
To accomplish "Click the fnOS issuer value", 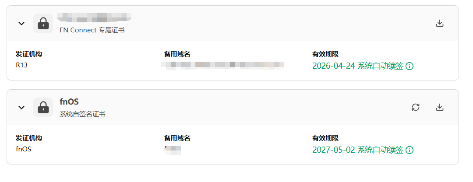I will coord(23,149).
